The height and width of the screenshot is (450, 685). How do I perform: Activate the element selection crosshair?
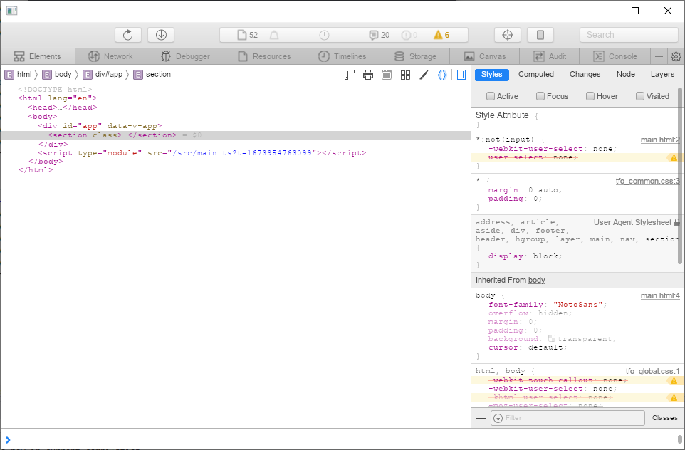click(x=507, y=34)
